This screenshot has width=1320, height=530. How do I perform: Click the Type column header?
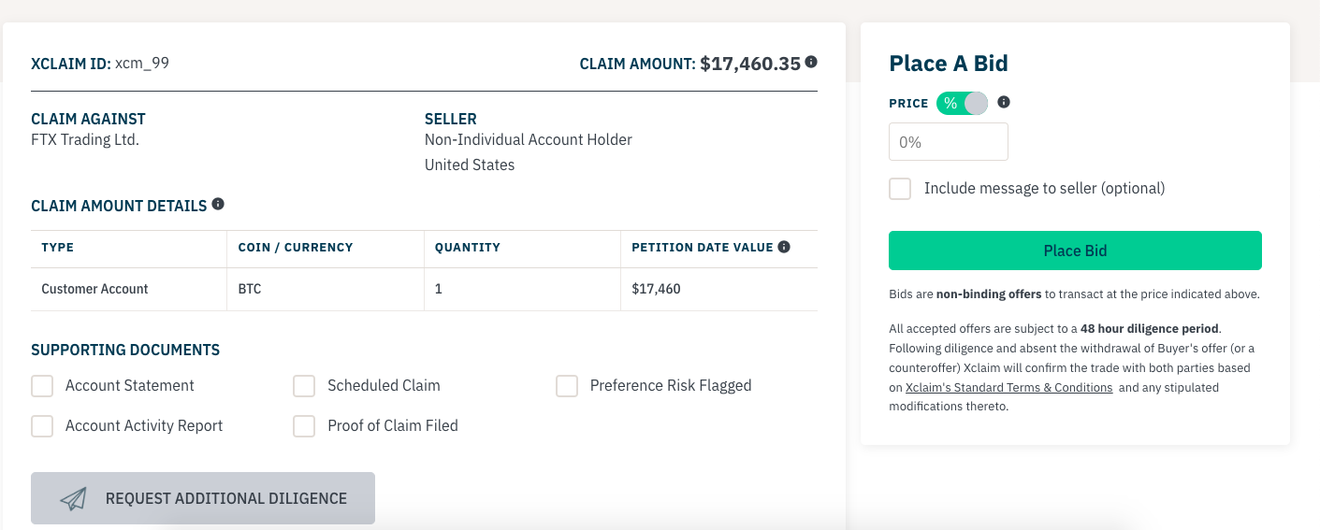58,248
